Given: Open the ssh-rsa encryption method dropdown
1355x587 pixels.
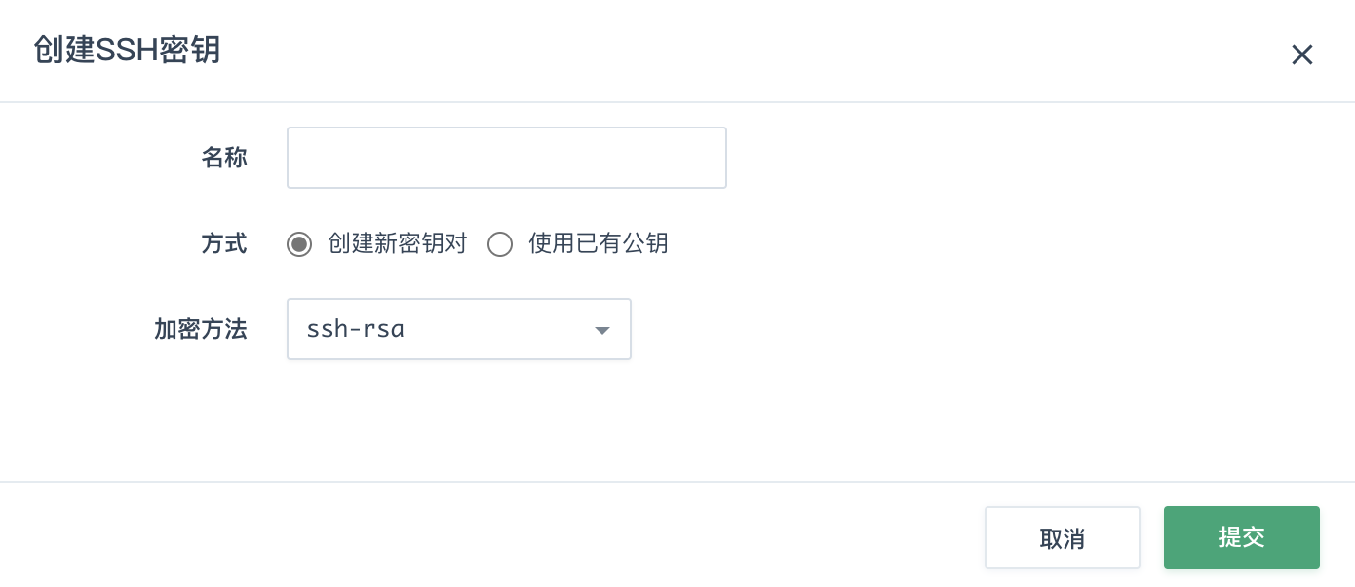Looking at the screenshot, I should pyautogui.click(x=459, y=329).
